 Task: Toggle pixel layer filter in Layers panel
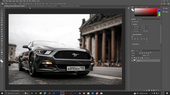140,53
